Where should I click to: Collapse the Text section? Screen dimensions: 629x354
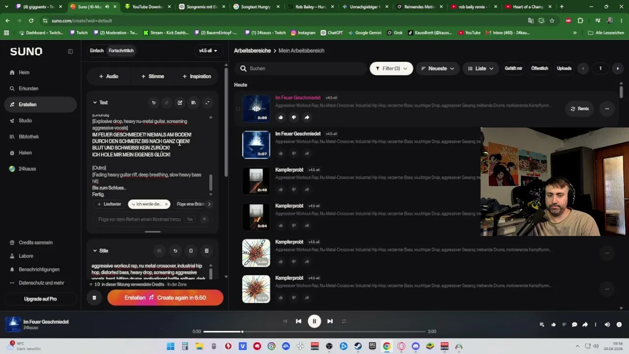click(x=95, y=103)
